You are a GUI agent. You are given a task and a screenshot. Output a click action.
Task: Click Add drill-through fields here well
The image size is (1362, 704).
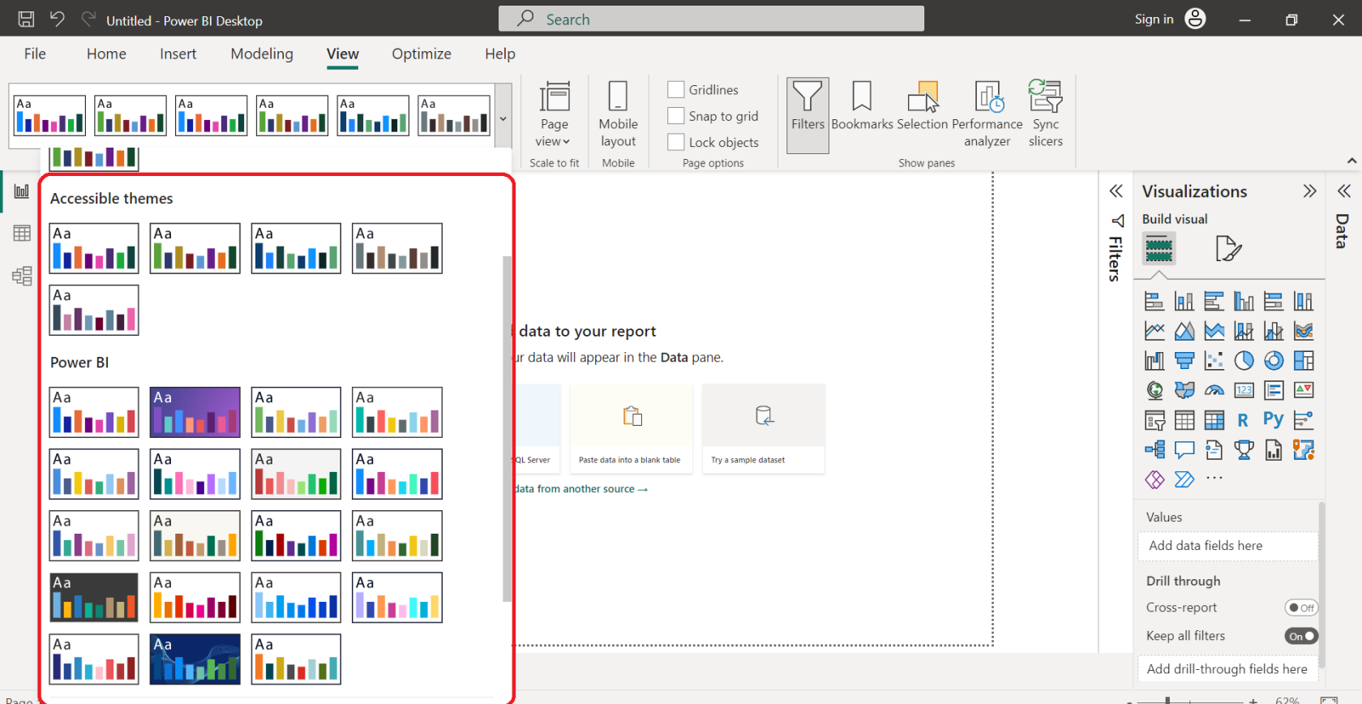[x=1227, y=669]
